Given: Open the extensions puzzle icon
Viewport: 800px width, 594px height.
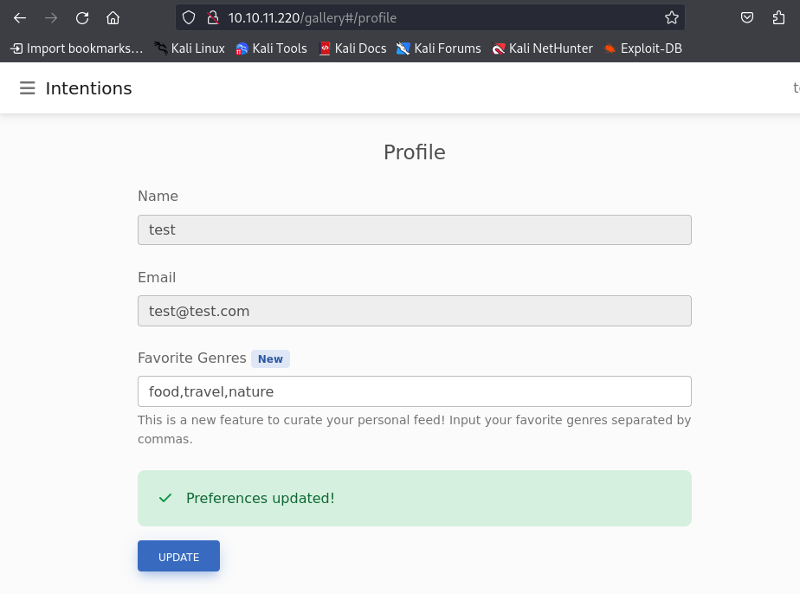Looking at the screenshot, I should tap(778, 17).
